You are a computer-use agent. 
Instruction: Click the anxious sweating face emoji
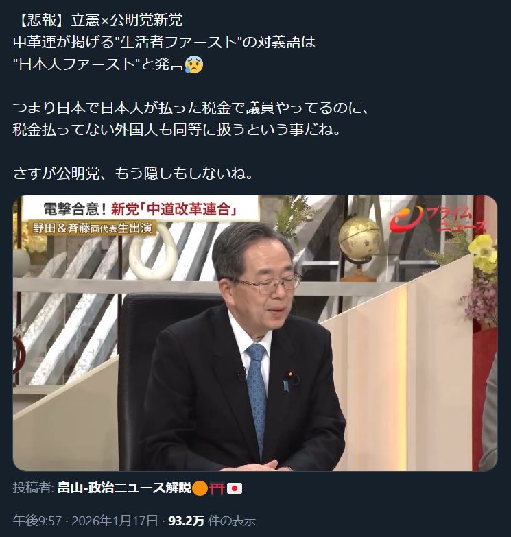tap(194, 64)
